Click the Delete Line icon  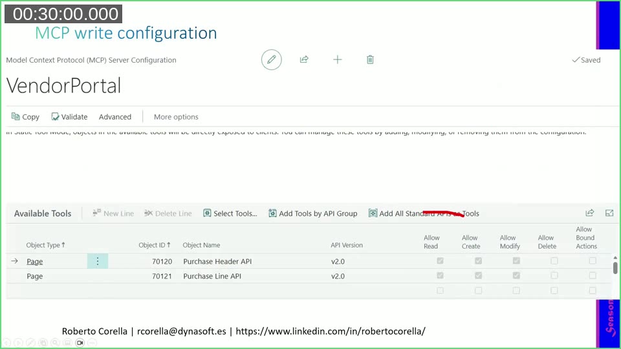coord(149,213)
